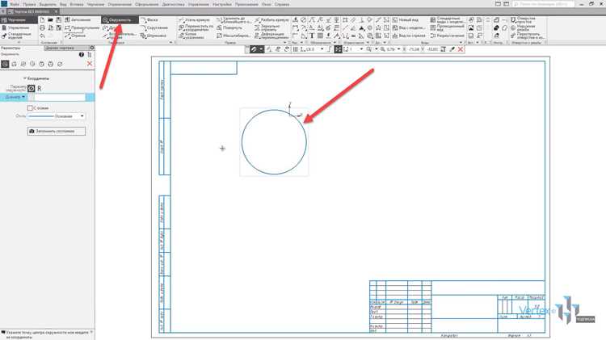Toggle the С осями checkbox
The width and height of the screenshot is (606, 340).
[30, 108]
